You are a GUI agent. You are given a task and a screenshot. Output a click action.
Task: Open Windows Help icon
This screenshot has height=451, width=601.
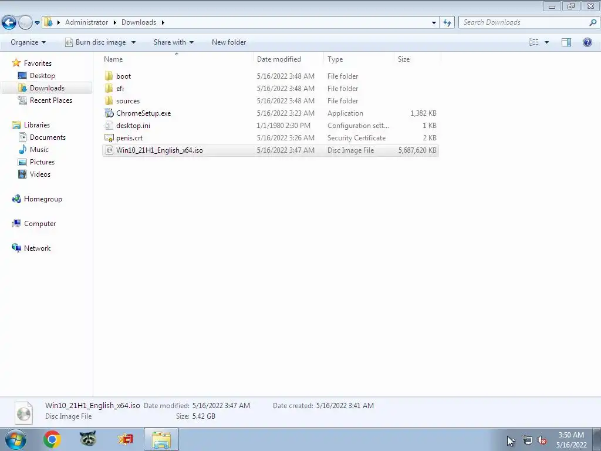tap(587, 42)
